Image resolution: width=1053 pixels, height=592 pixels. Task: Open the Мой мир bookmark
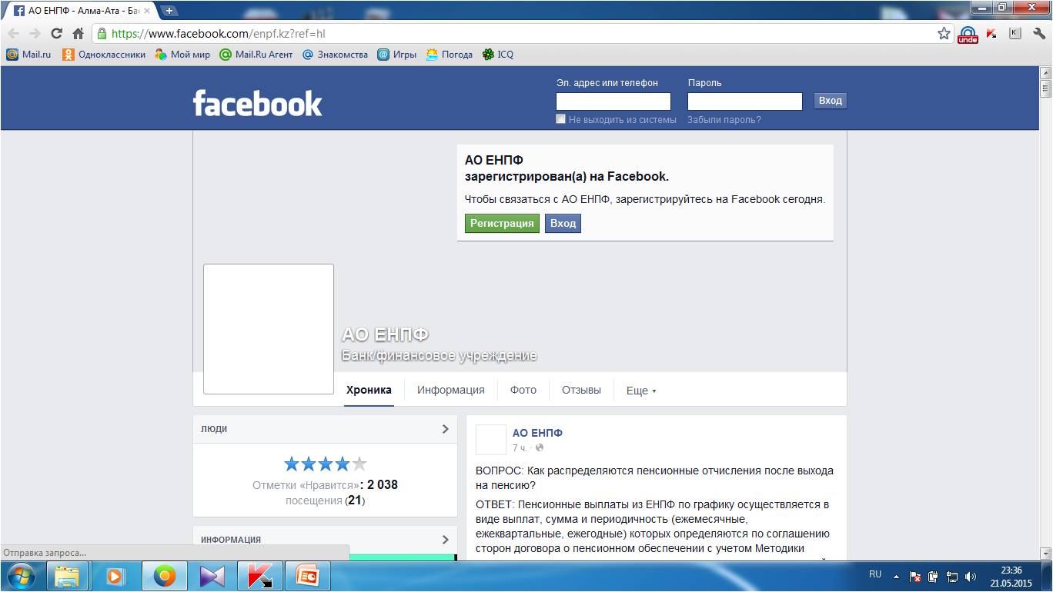point(182,55)
